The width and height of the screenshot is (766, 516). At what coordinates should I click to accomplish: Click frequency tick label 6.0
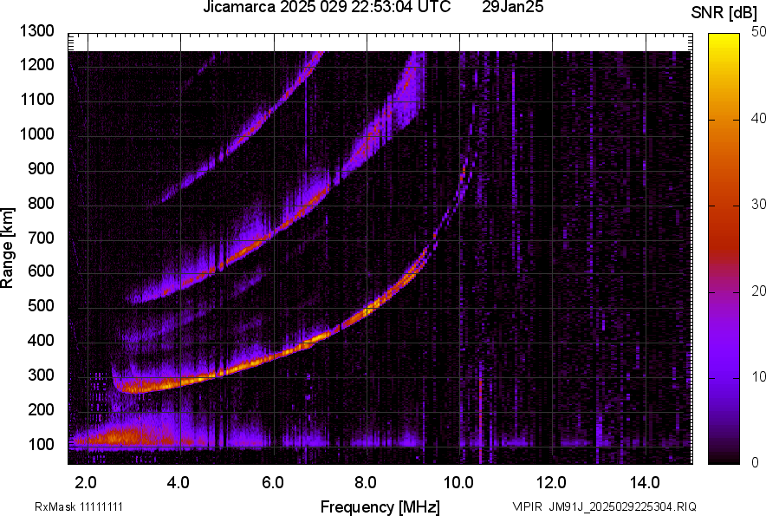click(273, 483)
